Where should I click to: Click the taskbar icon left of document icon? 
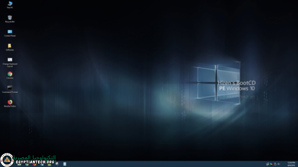(x=57, y=164)
